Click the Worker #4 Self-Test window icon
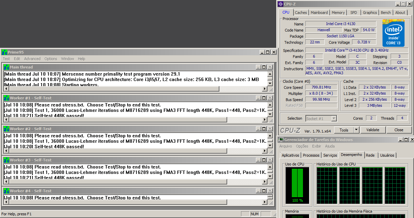The image size is (414, 218). point(6,191)
